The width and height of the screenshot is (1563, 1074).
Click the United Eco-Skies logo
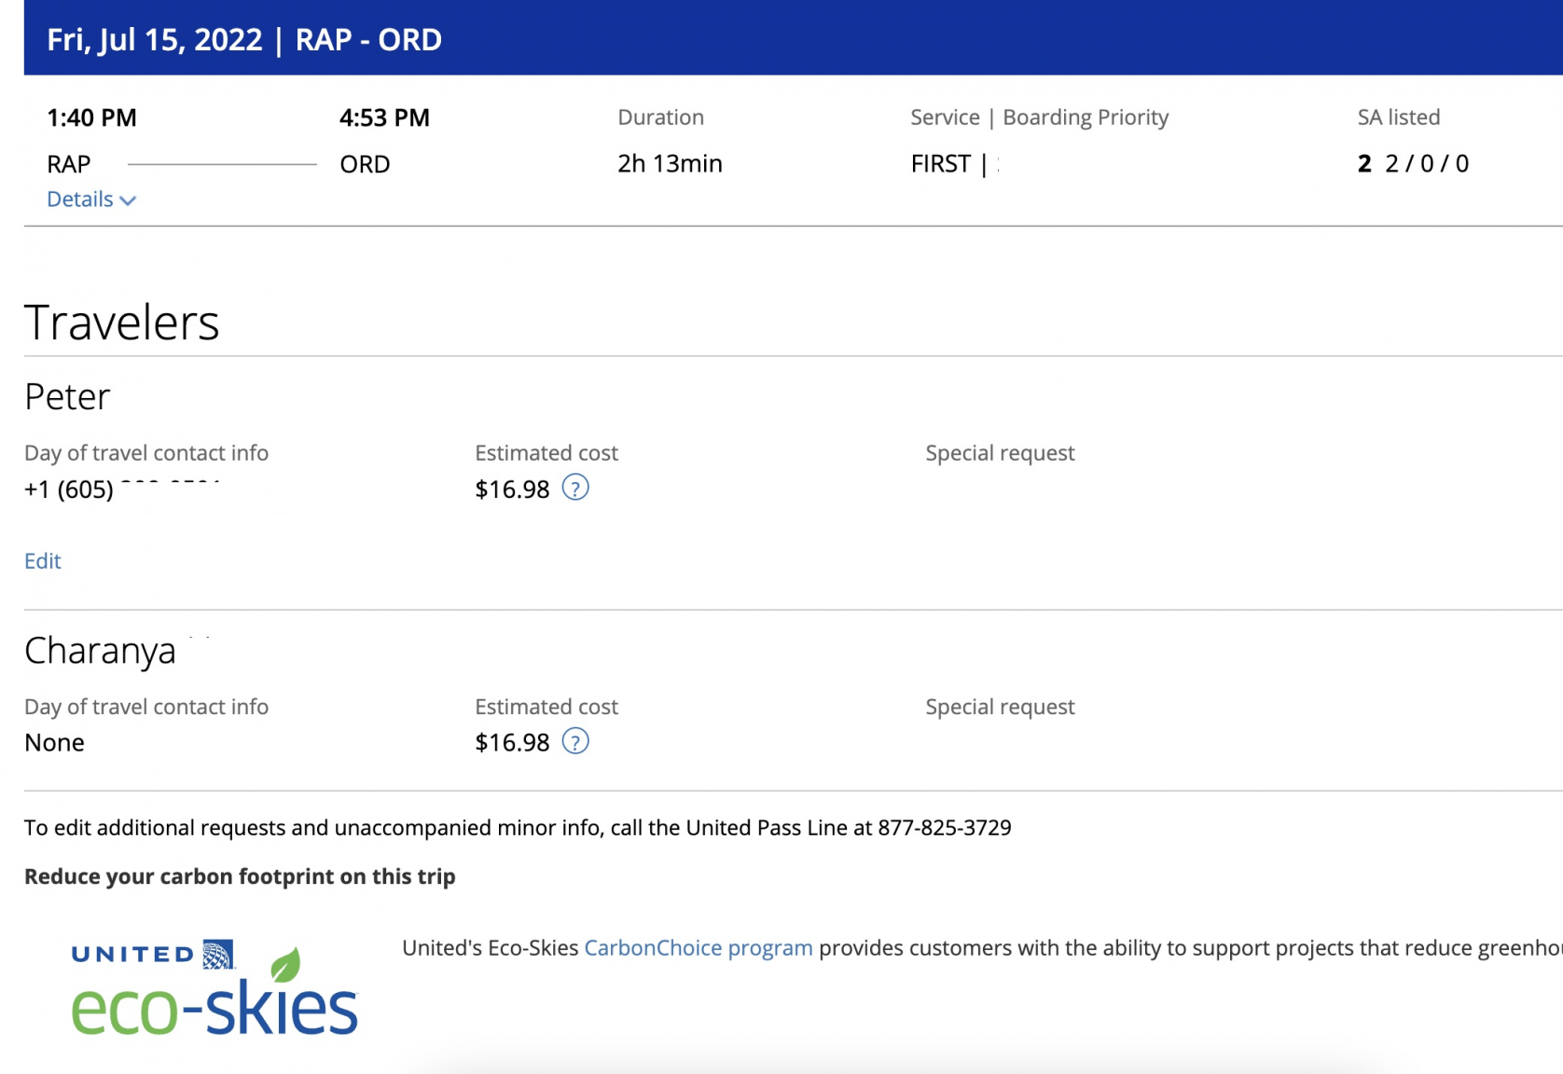click(214, 990)
